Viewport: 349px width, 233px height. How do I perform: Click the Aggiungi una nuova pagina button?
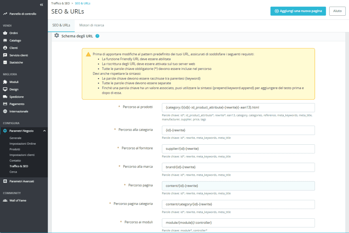point(298,11)
